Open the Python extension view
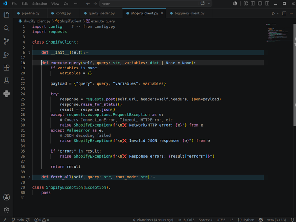Viewport: 296px width, 222px height. pyautogui.click(x=6, y=94)
